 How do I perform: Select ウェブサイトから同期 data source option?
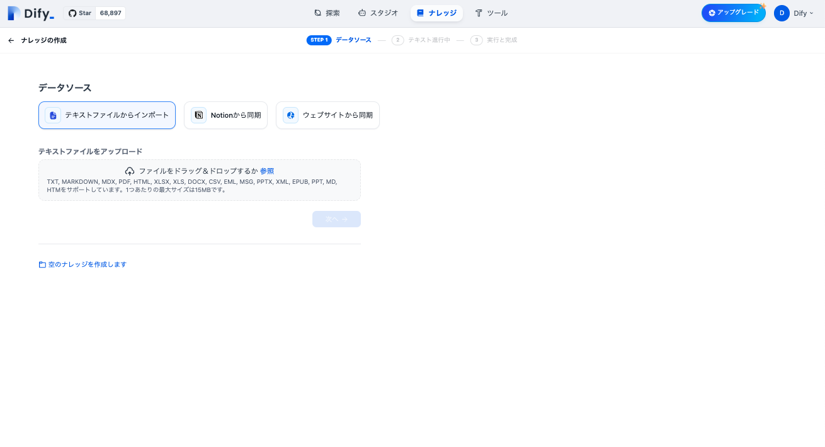(x=327, y=115)
